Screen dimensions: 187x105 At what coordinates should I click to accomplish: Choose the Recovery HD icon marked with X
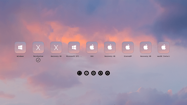click(56, 47)
